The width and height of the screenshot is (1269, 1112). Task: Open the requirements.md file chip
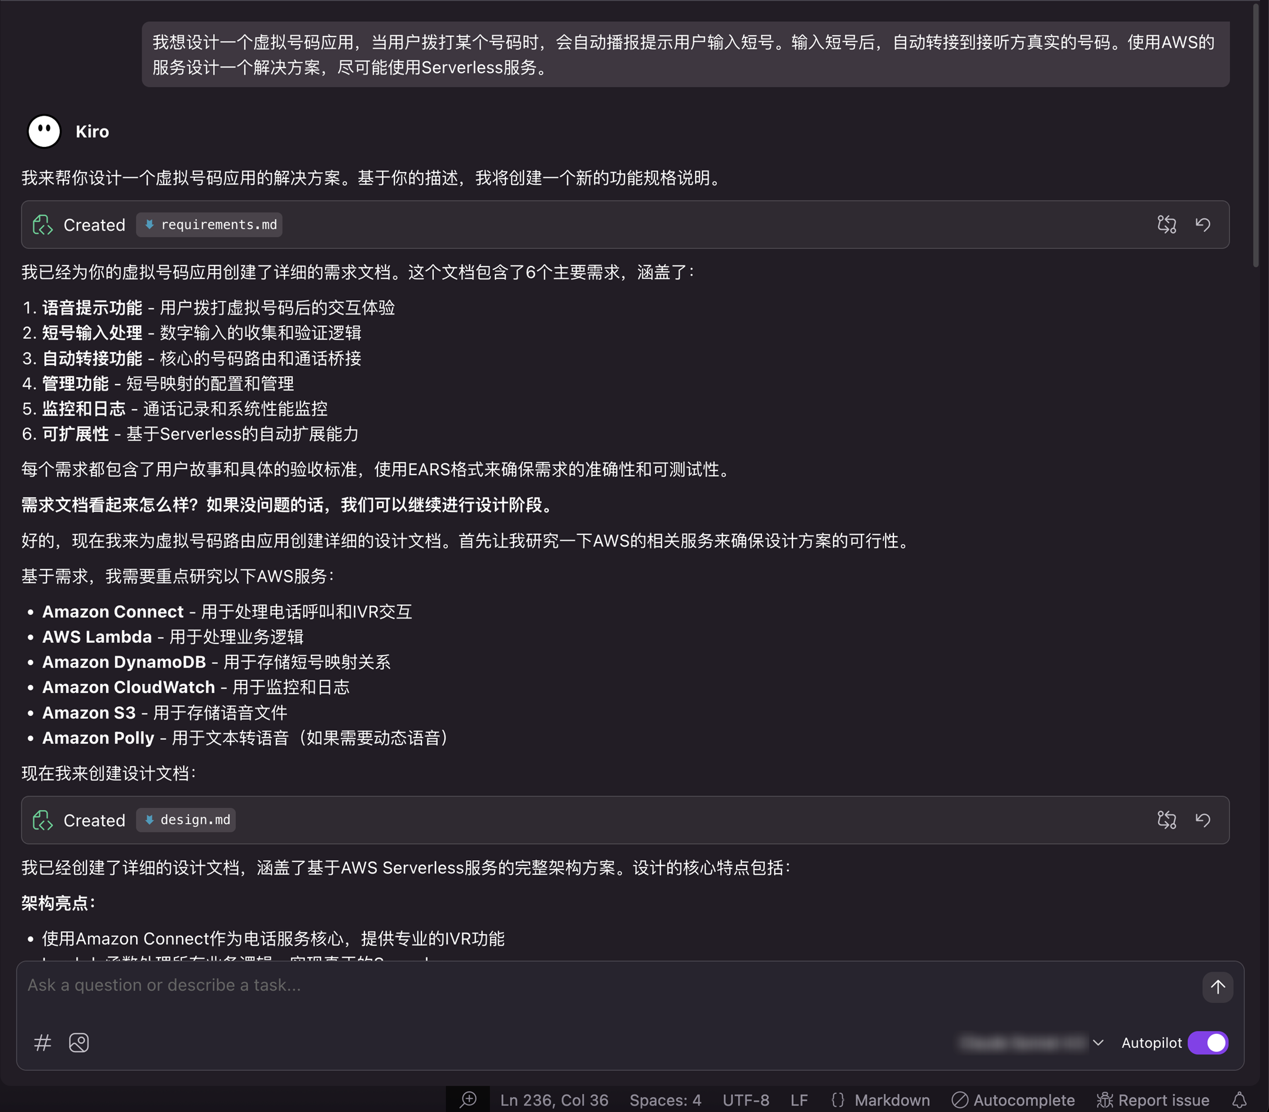tap(210, 225)
